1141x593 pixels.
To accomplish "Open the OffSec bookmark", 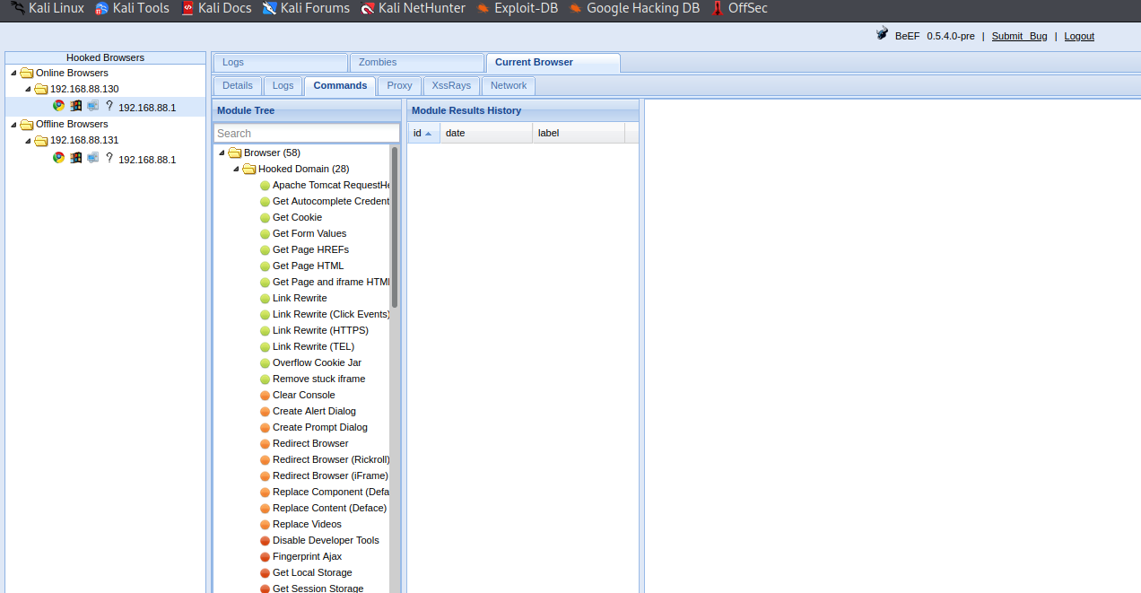I will [739, 8].
